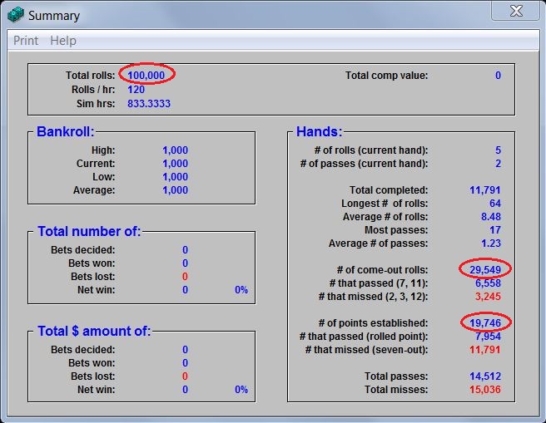Click the circled come-out rolls value 29,549
Screen dimensions: 546x423
click(x=484, y=270)
